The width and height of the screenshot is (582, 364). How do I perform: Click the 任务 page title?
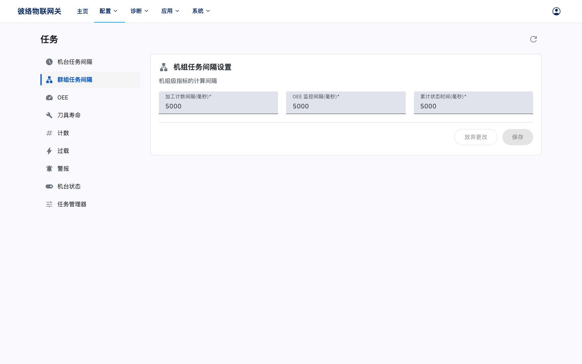click(49, 39)
